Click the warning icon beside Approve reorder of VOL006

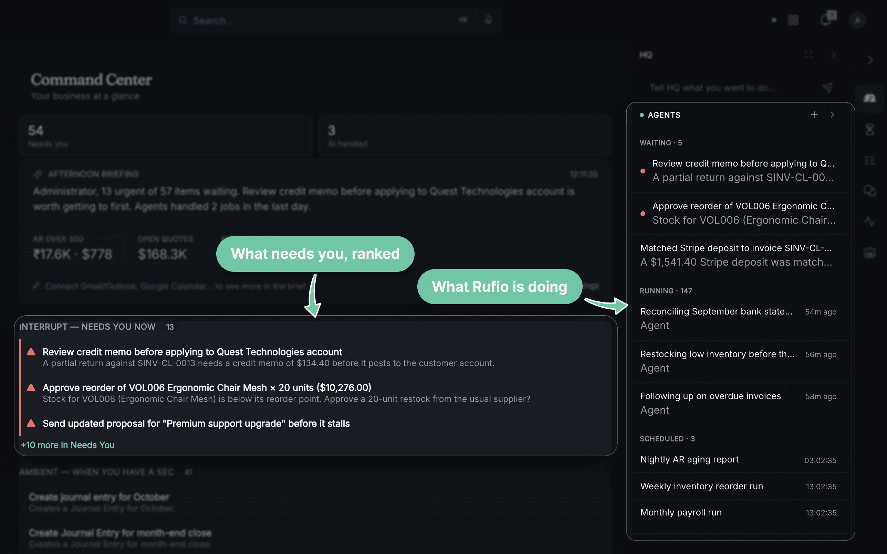tap(31, 387)
